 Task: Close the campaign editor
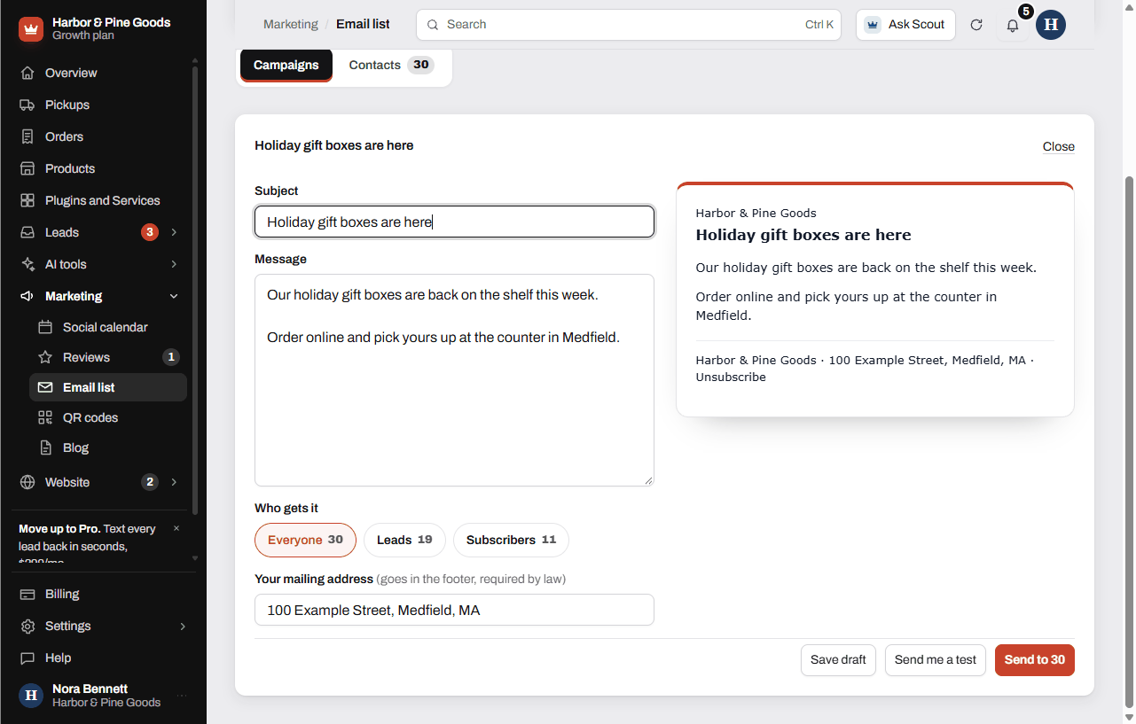[x=1059, y=147]
